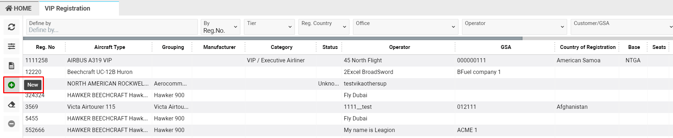Click the remove minus circle icon
The image size is (673, 138).
point(11,124)
